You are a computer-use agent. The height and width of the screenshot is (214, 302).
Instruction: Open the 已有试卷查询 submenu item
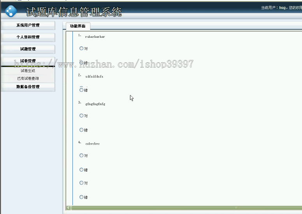[28, 79]
